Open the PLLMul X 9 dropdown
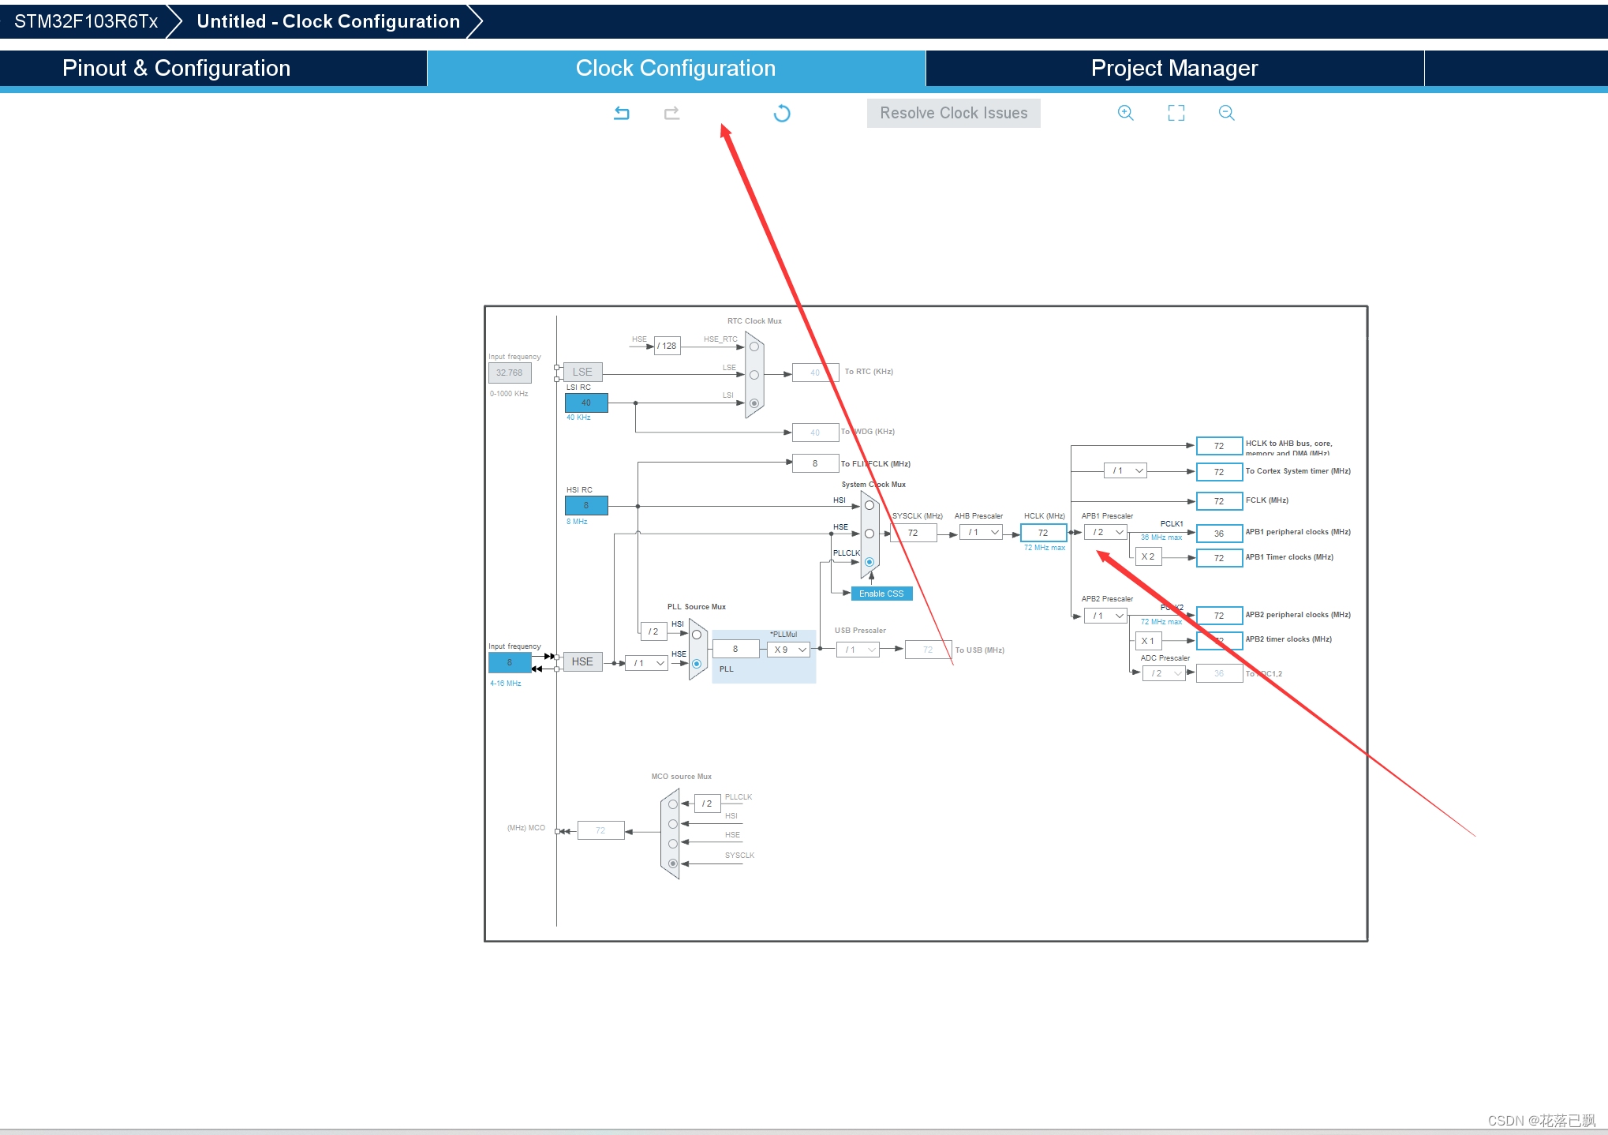The image size is (1608, 1135). tap(789, 650)
